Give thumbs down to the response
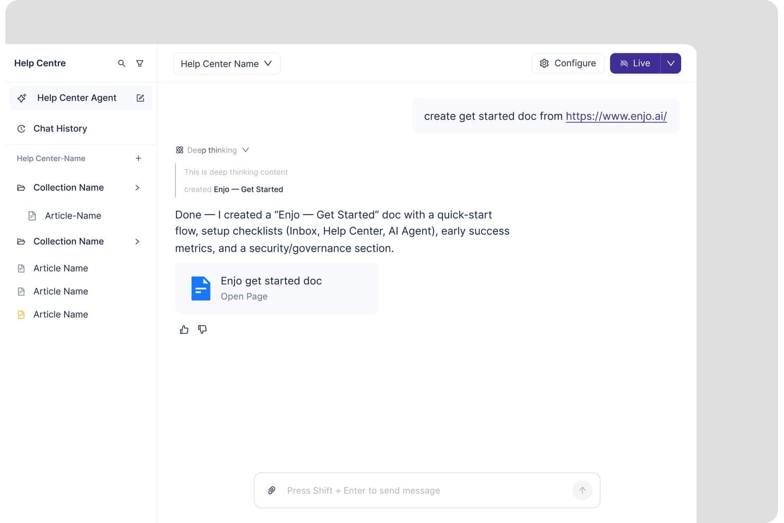 [x=202, y=330]
